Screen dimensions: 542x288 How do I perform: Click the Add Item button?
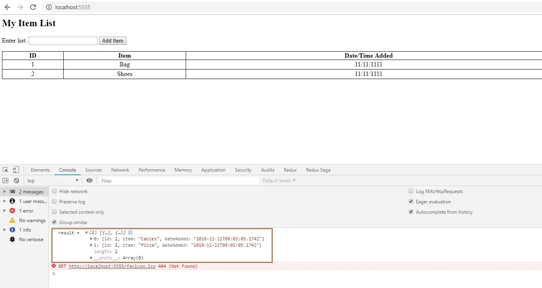113,41
